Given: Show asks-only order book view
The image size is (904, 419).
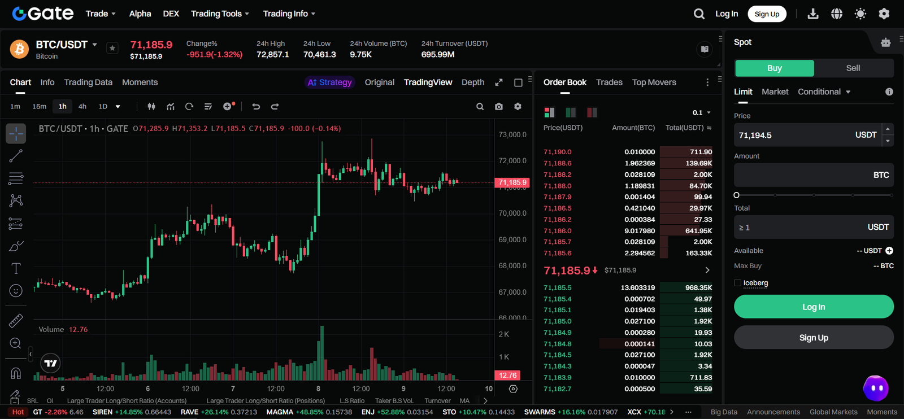Looking at the screenshot, I should 592,112.
